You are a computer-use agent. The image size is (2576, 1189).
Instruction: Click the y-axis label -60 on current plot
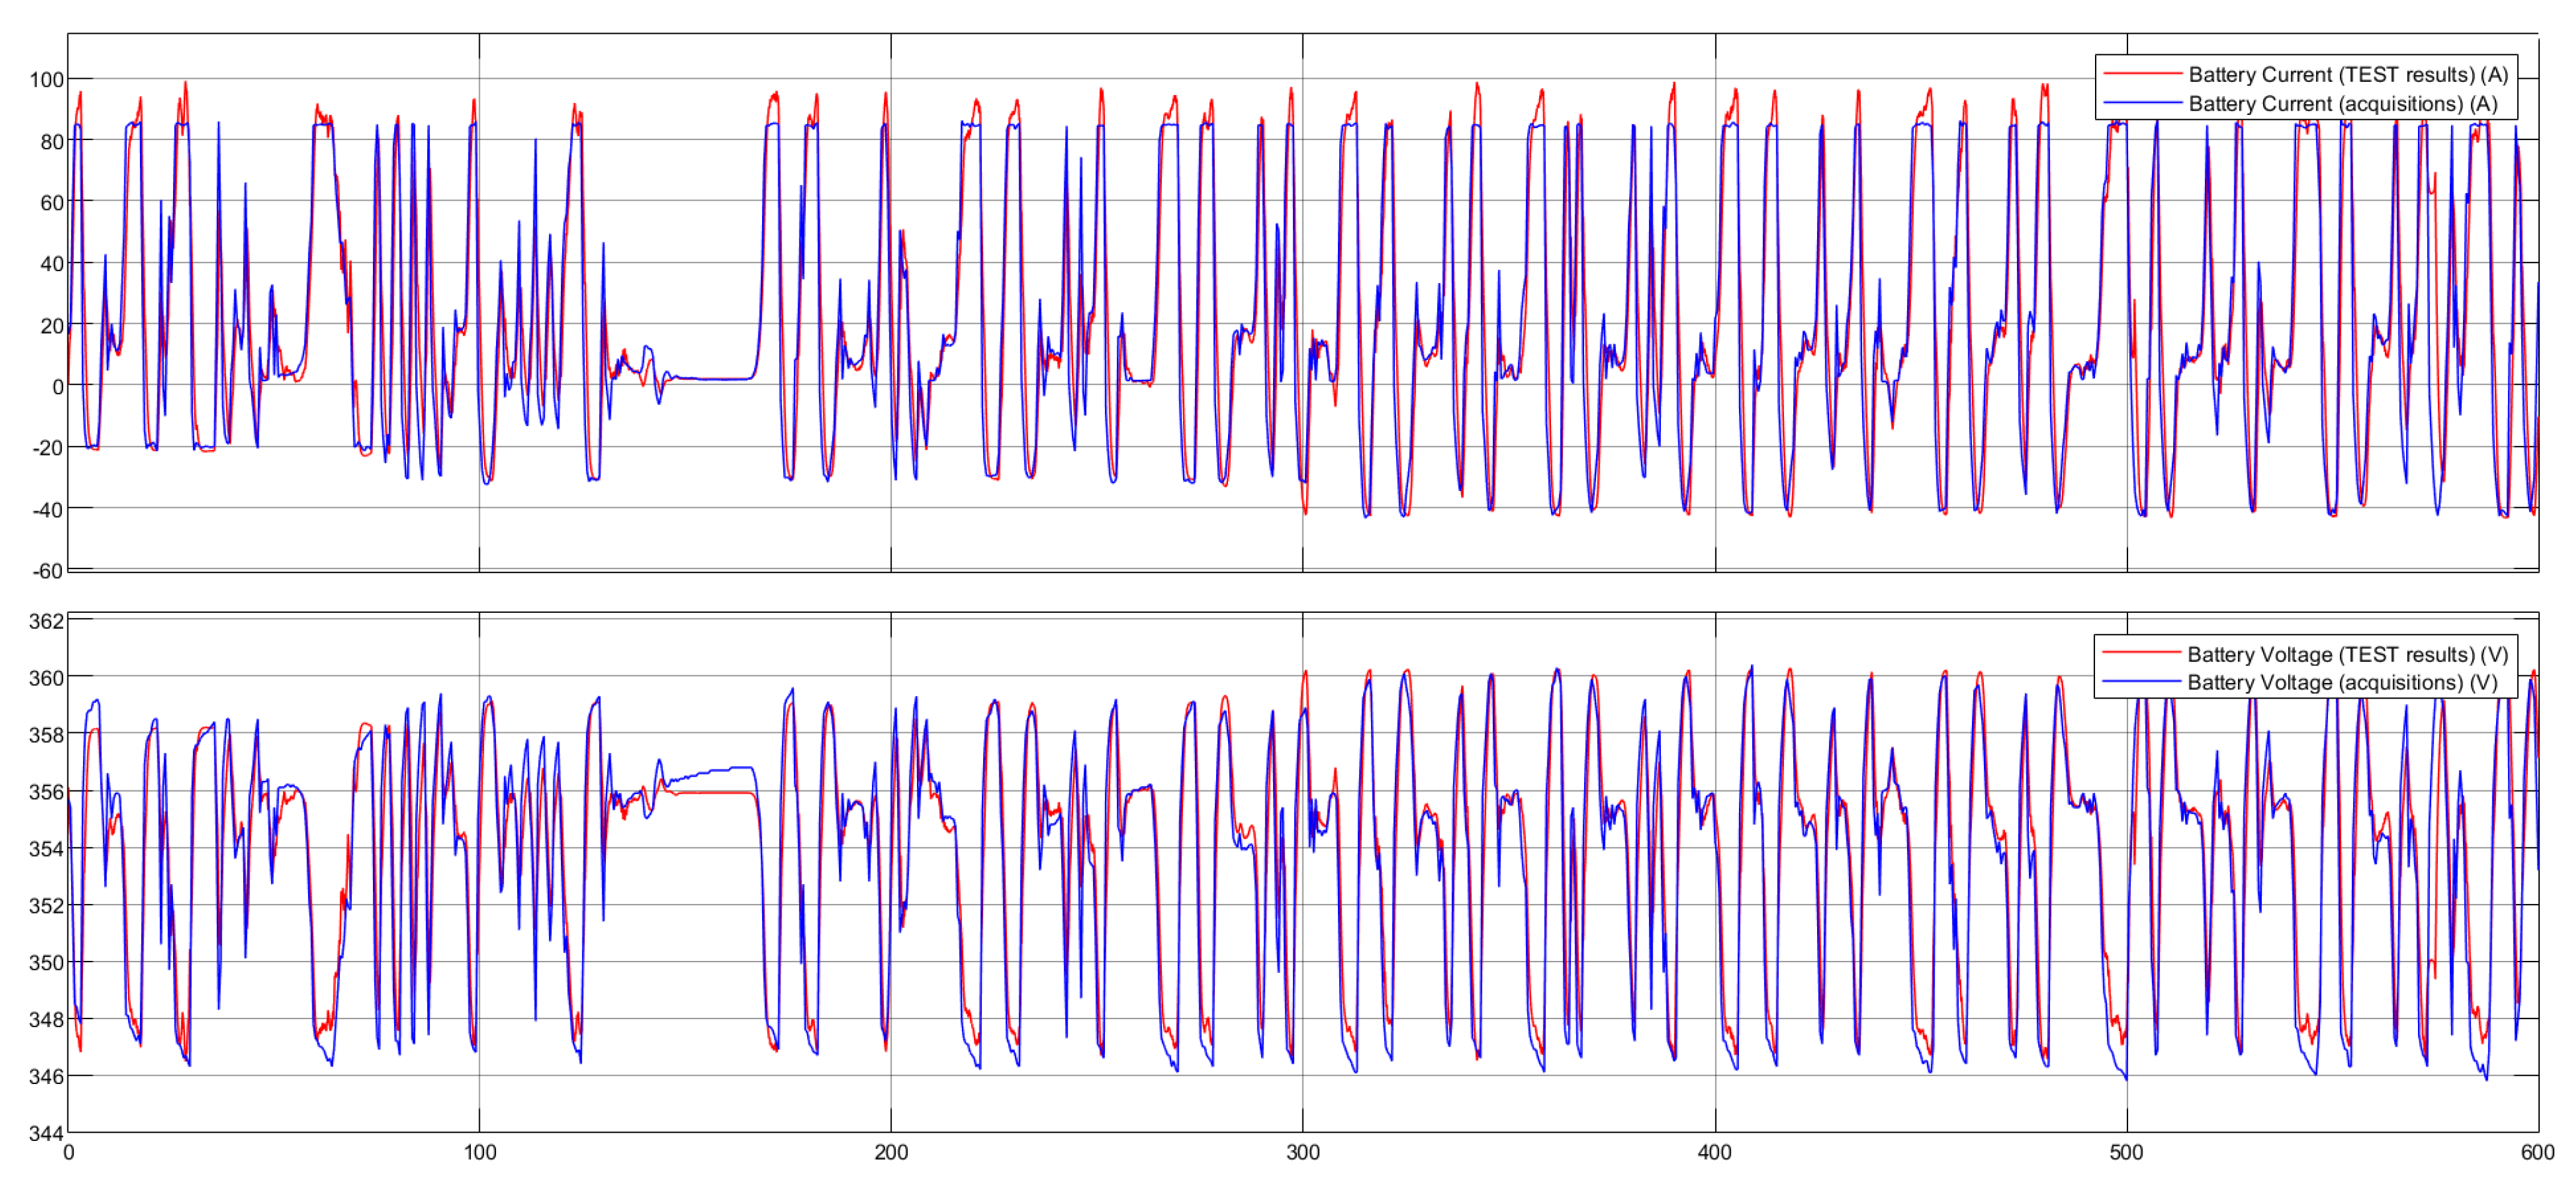(x=47, y=572)
